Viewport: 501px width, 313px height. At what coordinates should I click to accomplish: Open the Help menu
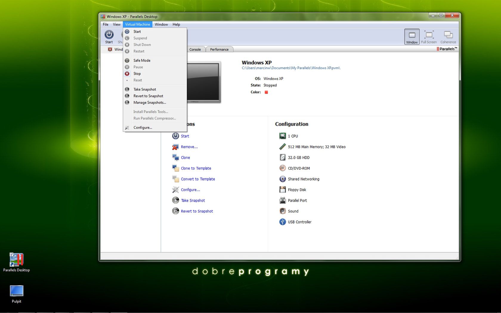point(176,24)
